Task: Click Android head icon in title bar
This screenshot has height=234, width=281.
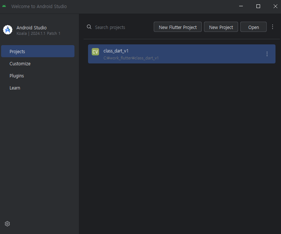Action: click(x=4, y=6)
